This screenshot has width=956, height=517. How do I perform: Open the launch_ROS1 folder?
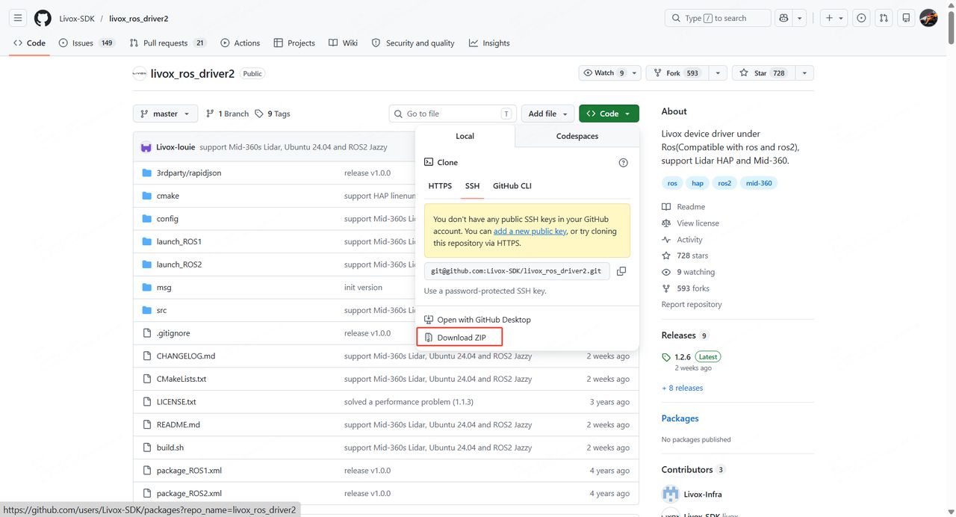coord(179,241)
